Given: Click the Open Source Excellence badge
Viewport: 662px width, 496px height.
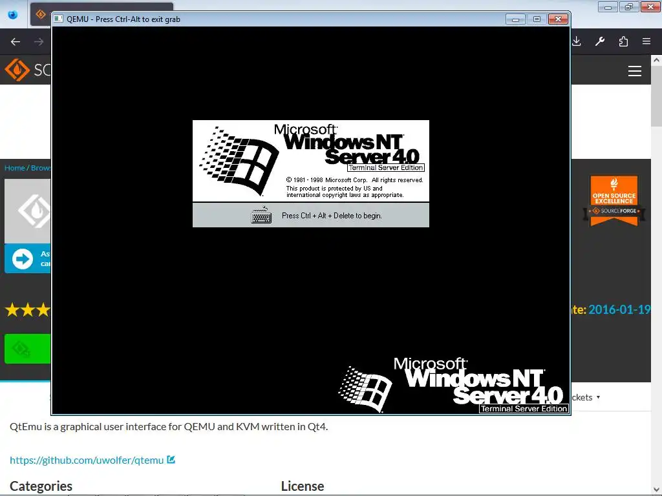Looking at the screenshot, I should pos(614,201).
